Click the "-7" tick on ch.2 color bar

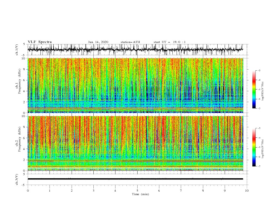(x=259, y=166)
